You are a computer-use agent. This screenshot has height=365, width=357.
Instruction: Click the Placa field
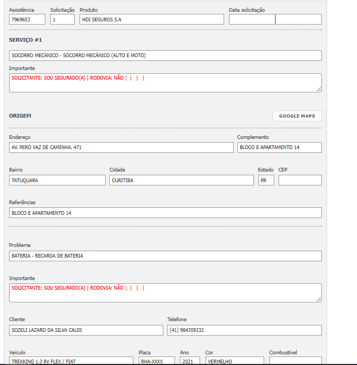tap(156, 361)
